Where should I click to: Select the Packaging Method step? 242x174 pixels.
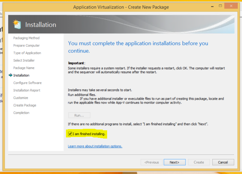tap(26, 38)
